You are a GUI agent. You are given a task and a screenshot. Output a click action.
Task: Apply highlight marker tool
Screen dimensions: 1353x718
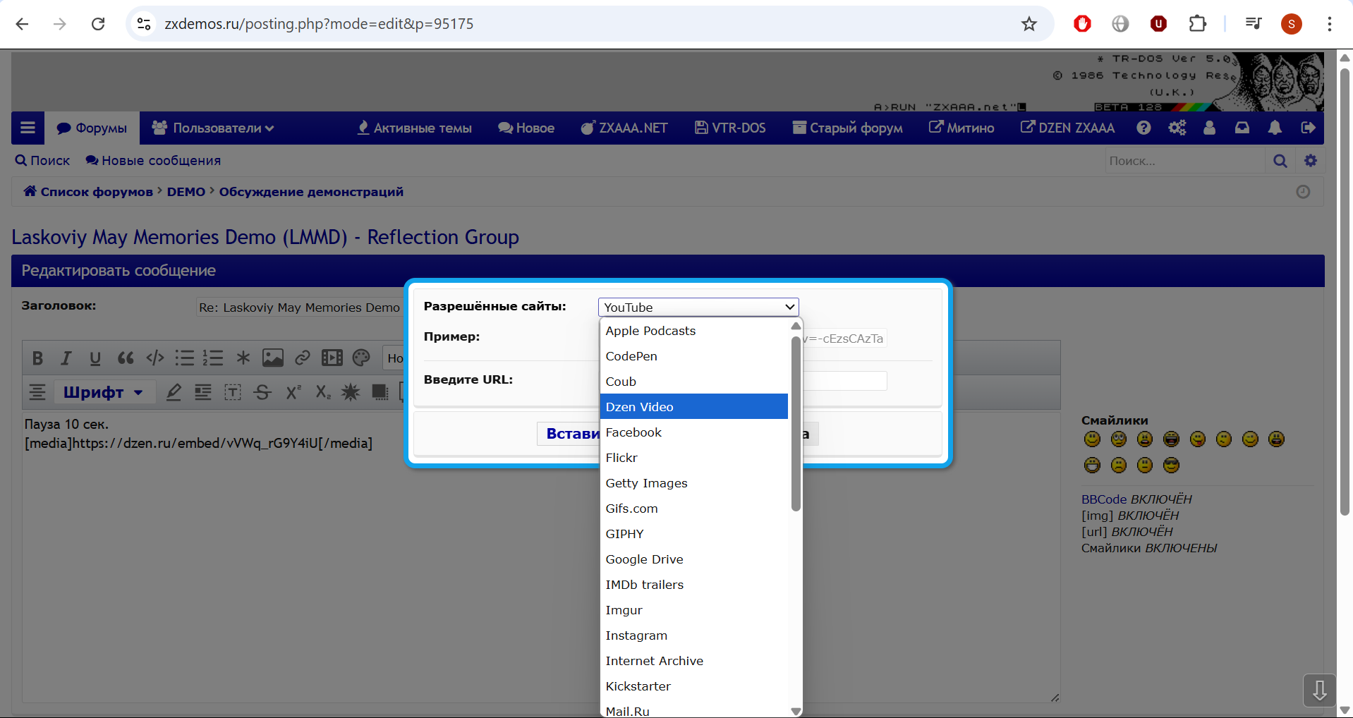(174, 392)
